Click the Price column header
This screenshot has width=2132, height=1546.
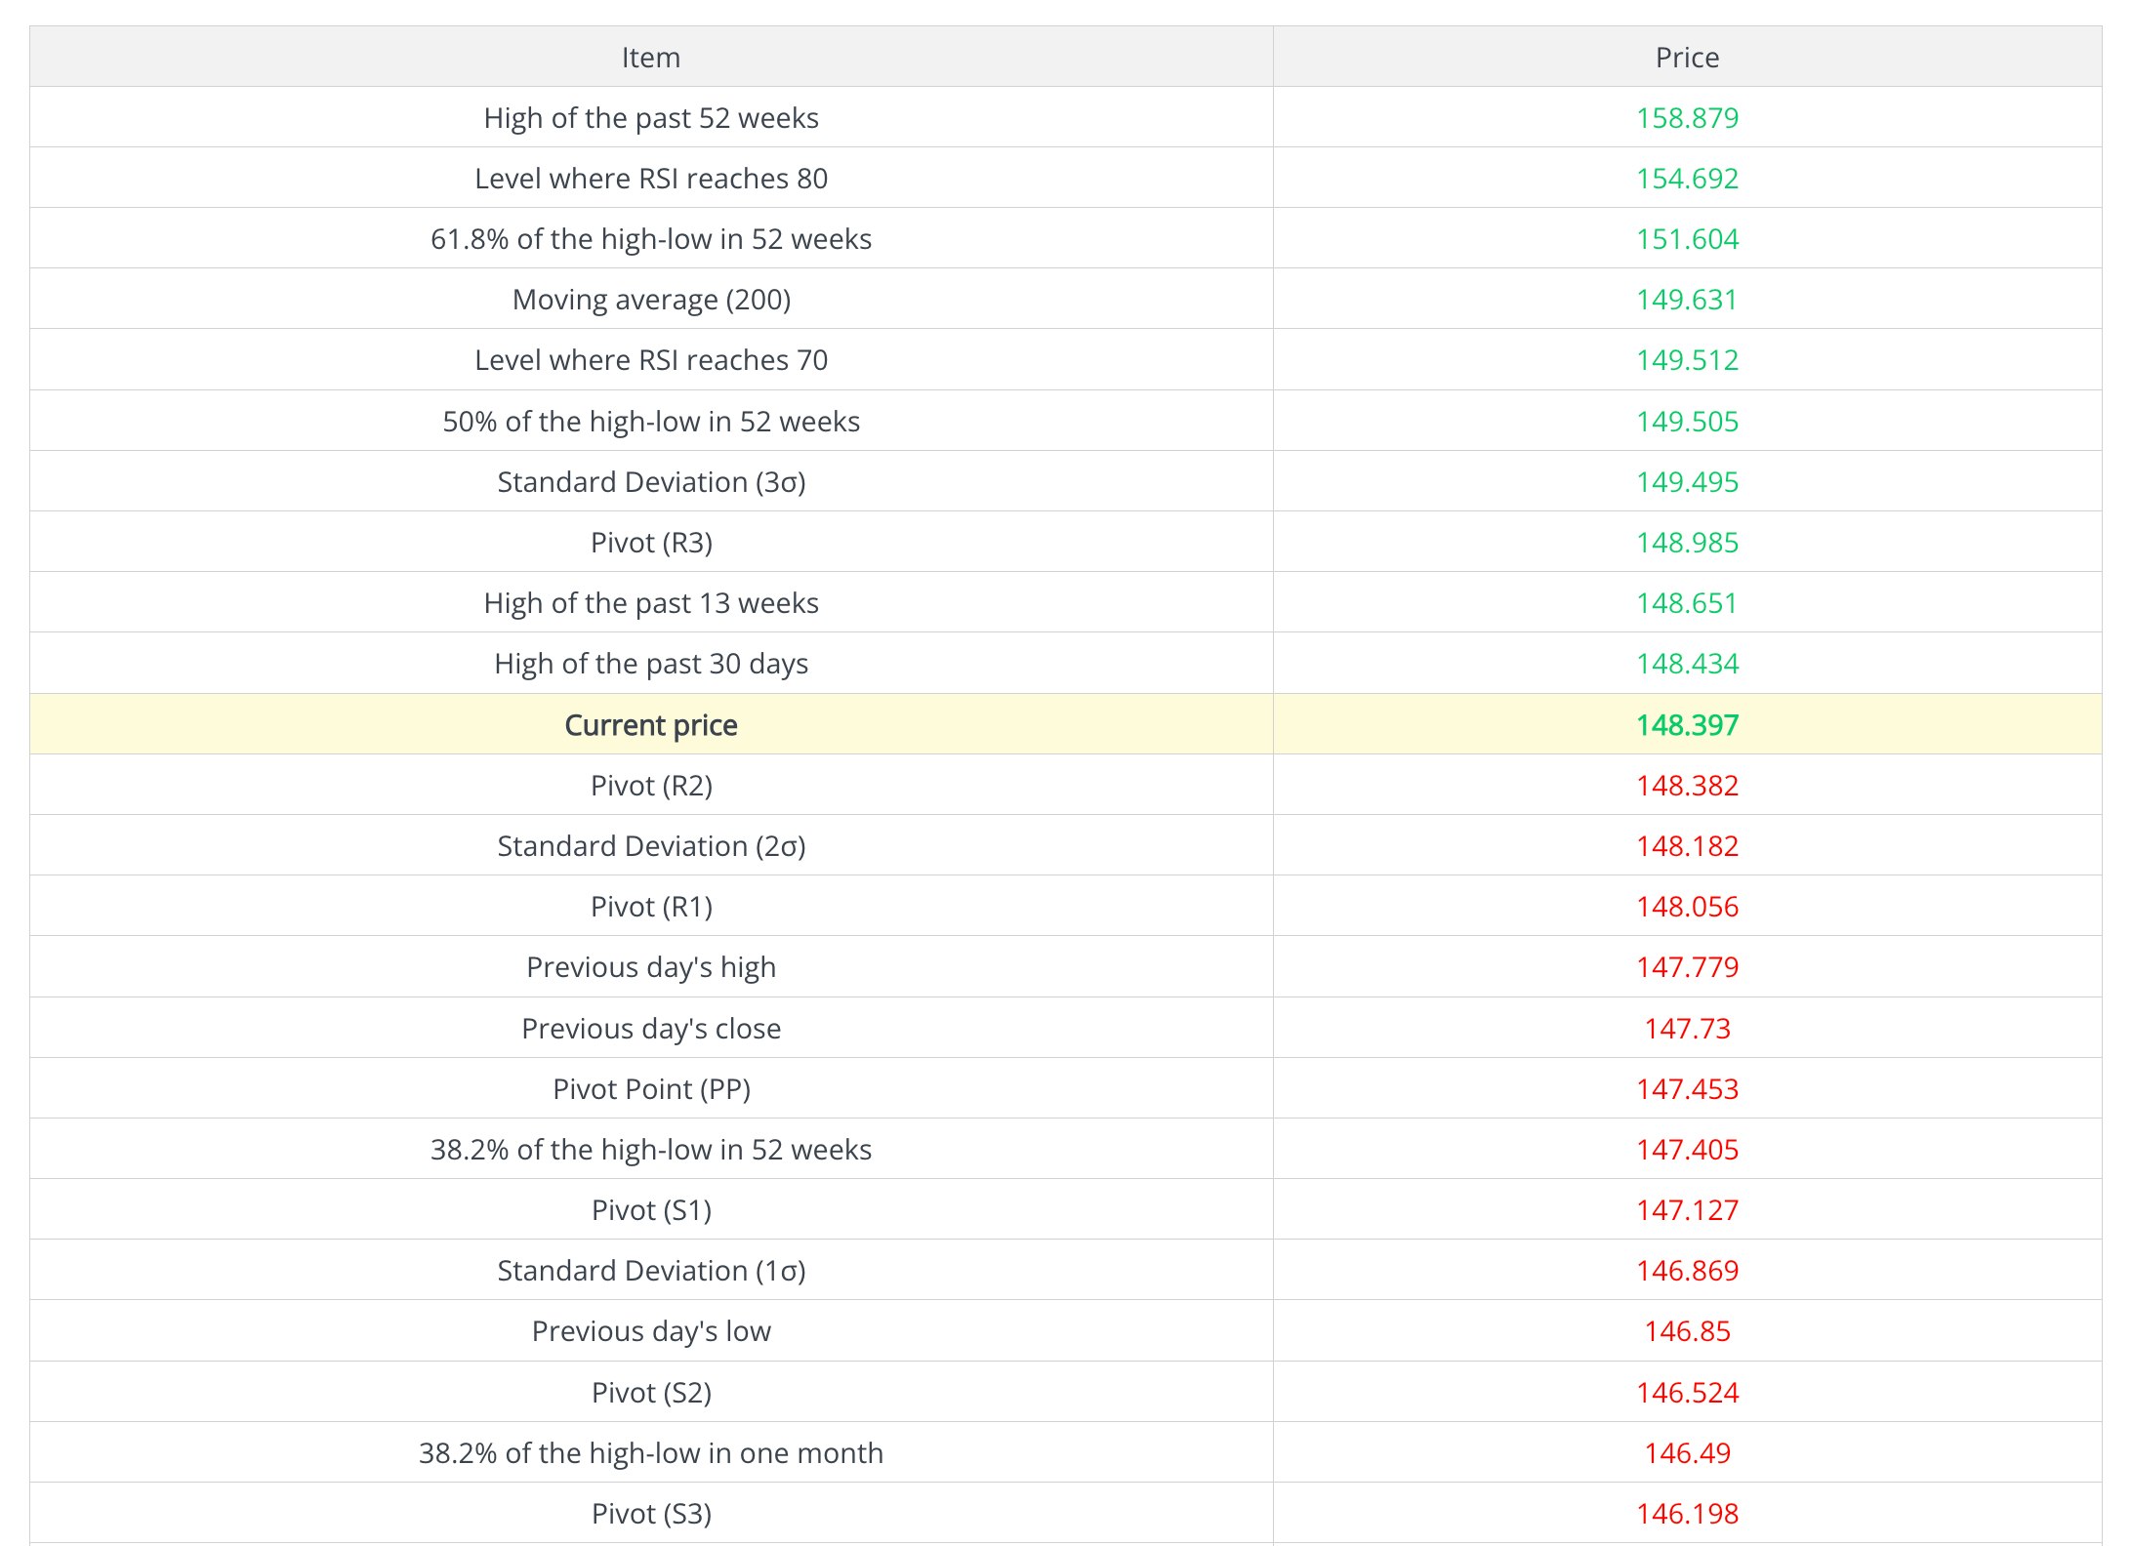click(1686, 58)
